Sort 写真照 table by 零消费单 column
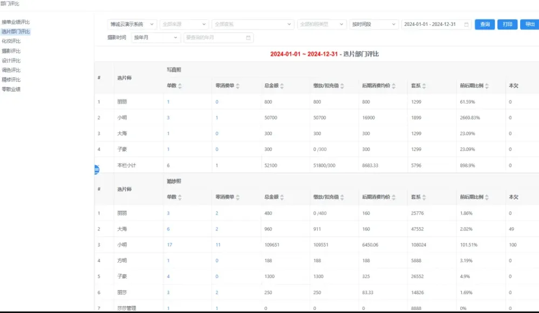 [237, 86]
